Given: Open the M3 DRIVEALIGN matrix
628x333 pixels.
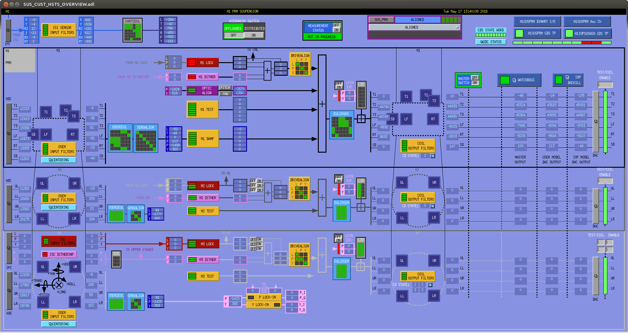Looking at the screenshot, I should (299, 255).
